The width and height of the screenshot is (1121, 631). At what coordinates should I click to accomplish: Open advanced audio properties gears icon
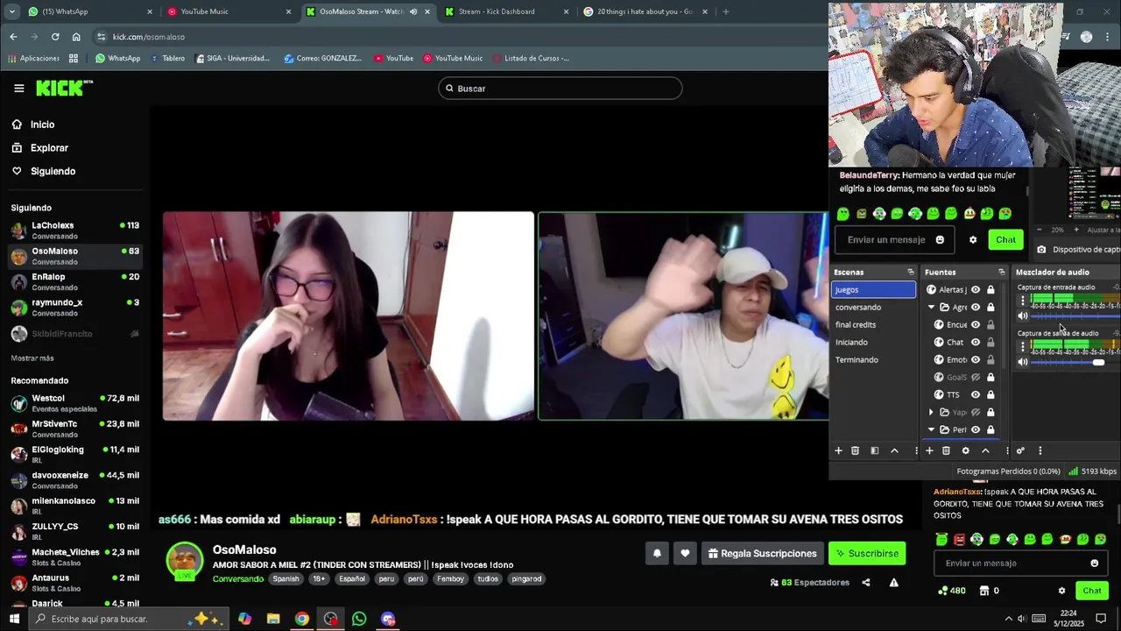(1020, 450)
